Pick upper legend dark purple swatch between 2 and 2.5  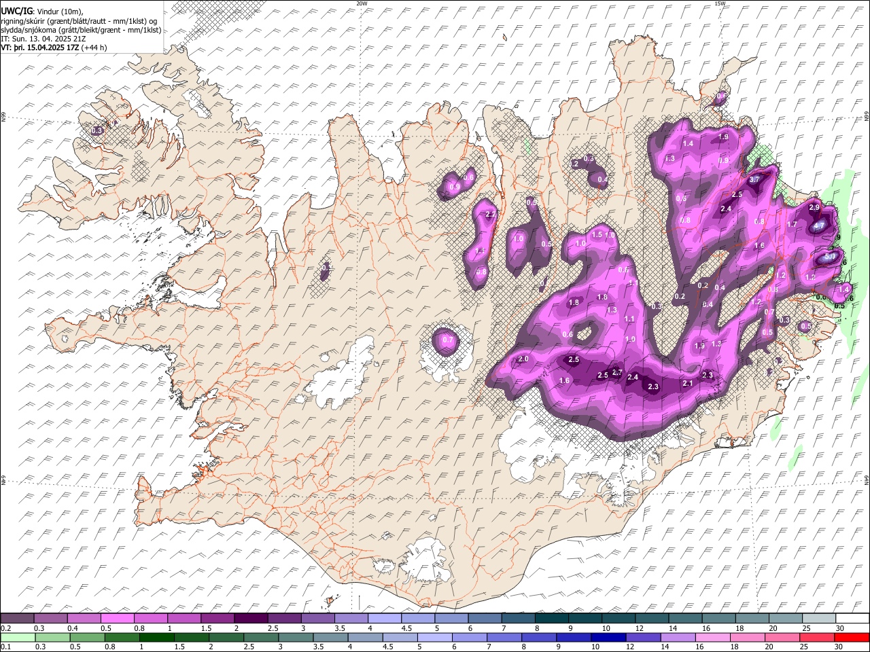pos(251,619)
